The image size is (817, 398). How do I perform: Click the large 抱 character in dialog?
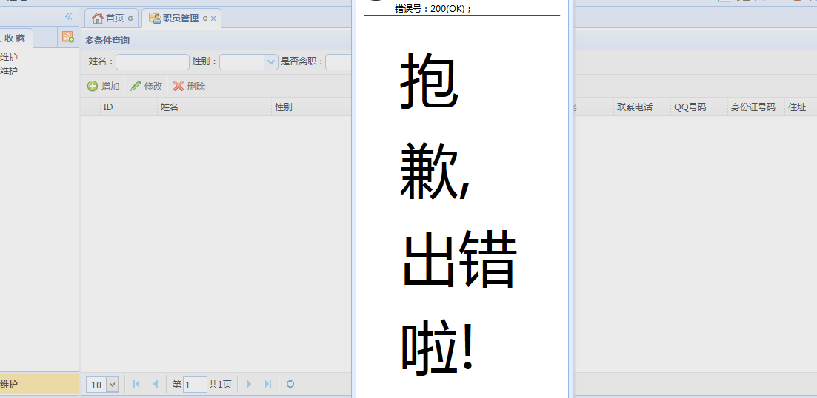tap(429, 81)
